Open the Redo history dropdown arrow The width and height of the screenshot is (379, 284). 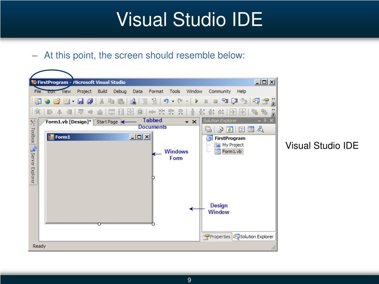click(187, 101)
